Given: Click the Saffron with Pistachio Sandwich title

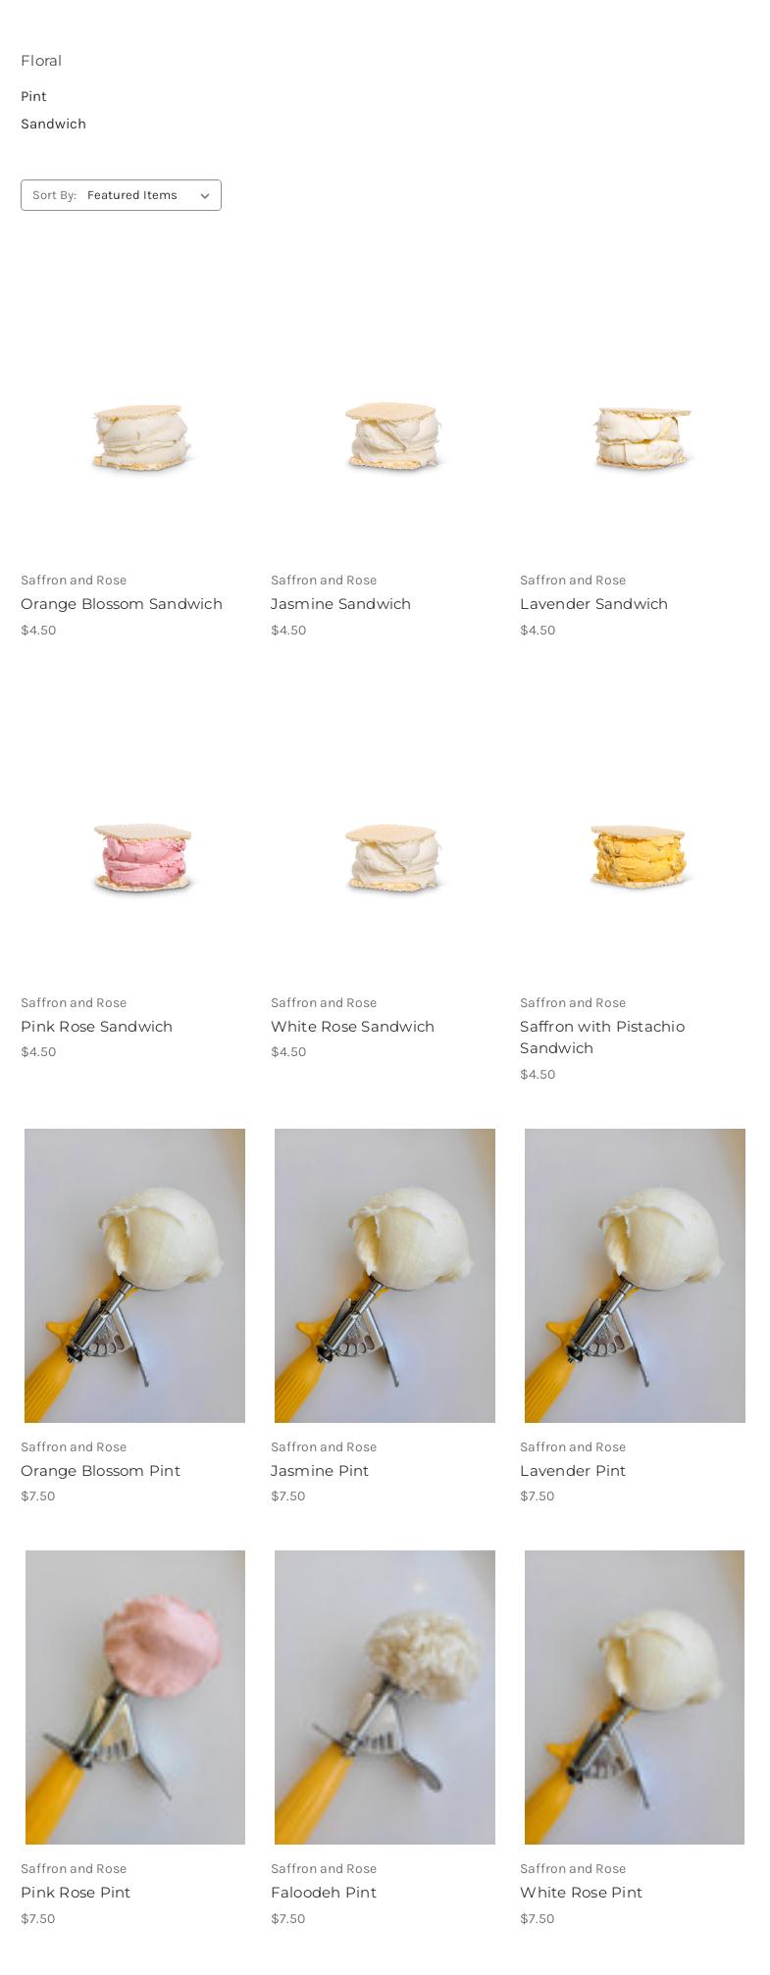Looking at the screenshot, I should coord(602,1038).
